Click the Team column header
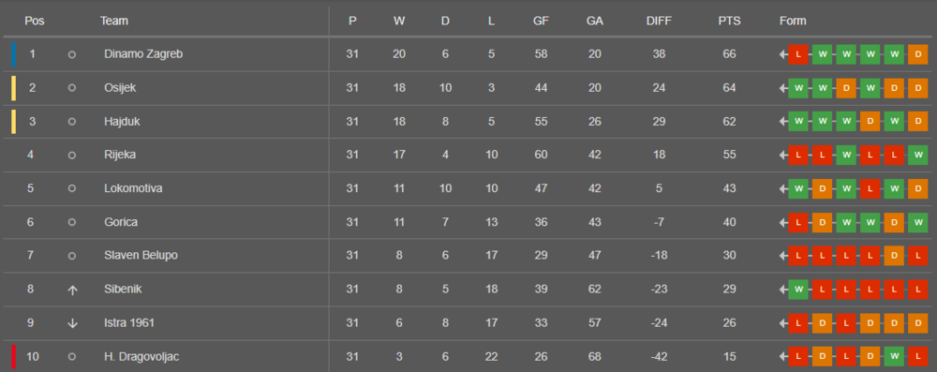Image resolution: width=937 pixels, height=372 pixels. click(x=114, y=21)
